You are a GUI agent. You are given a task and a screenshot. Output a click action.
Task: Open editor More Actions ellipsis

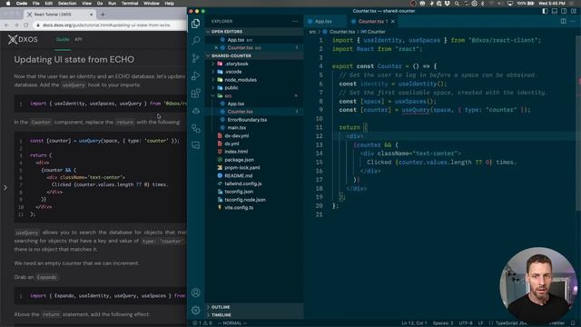click(x=573, y=21)
